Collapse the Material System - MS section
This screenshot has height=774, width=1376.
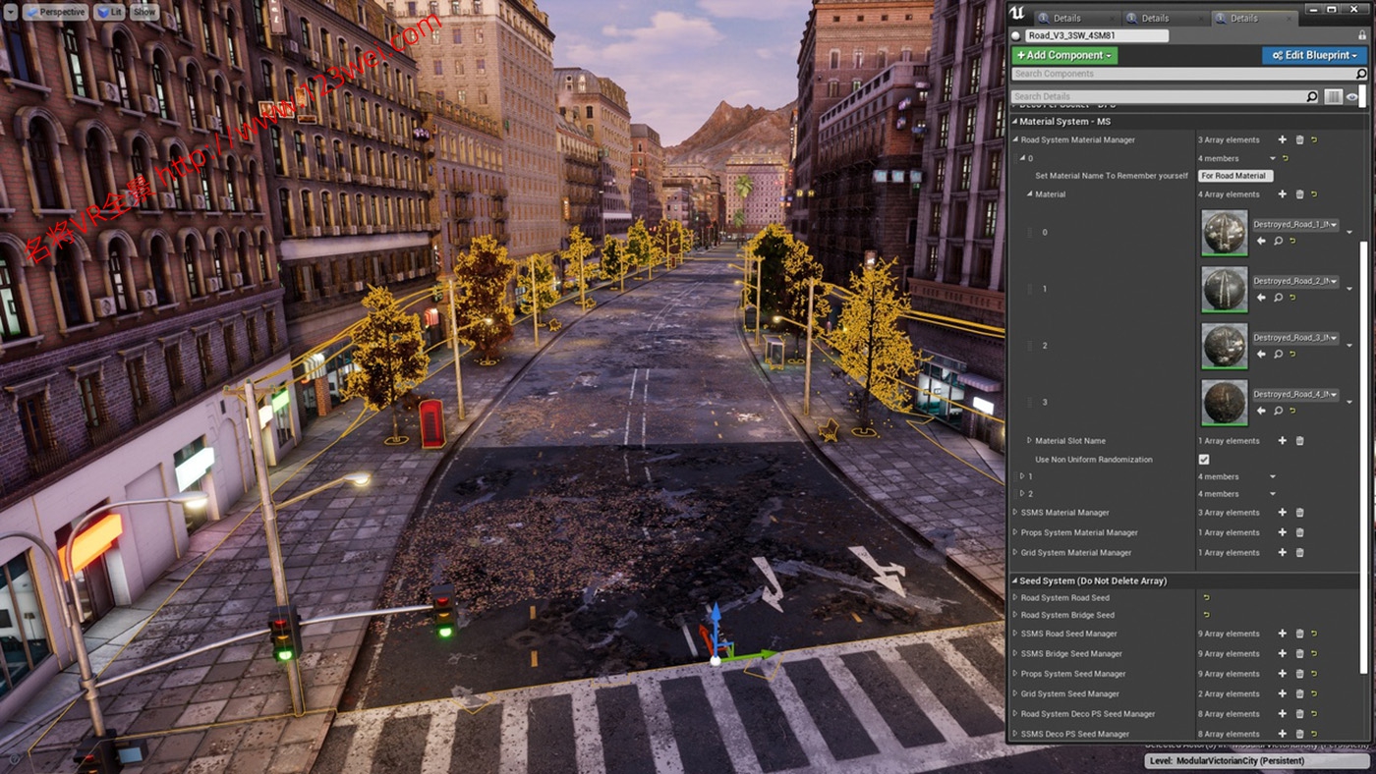[1017, 121]
